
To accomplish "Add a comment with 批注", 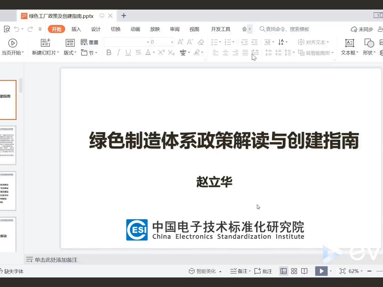I will [x=263, y=271].
